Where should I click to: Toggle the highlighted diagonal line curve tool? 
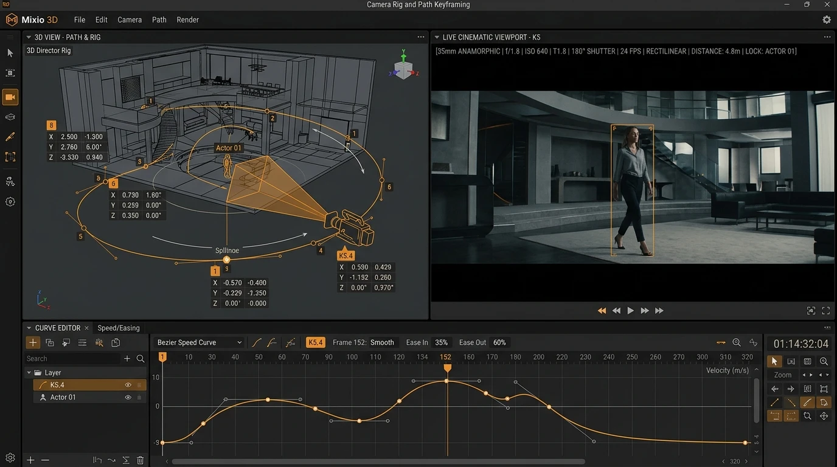click(x=807, y=403)
